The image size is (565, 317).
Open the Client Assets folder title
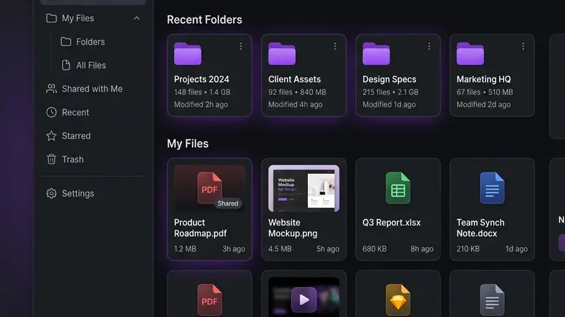295,79
